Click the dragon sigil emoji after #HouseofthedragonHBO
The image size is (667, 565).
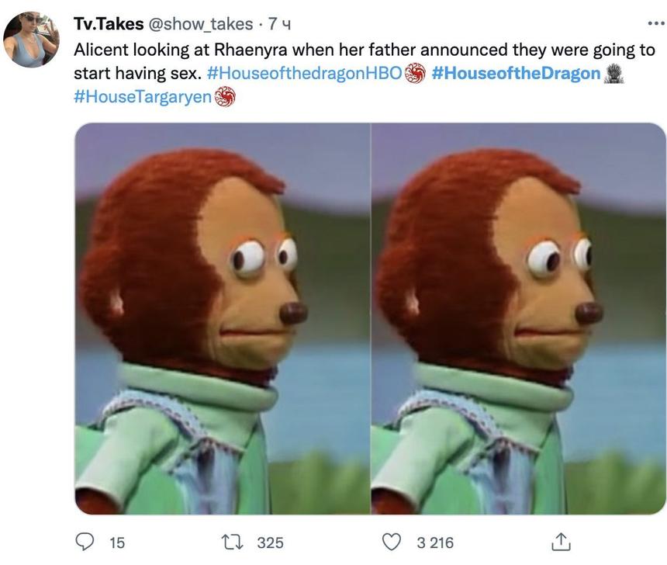pyautogui.click(x=416, y=74)
